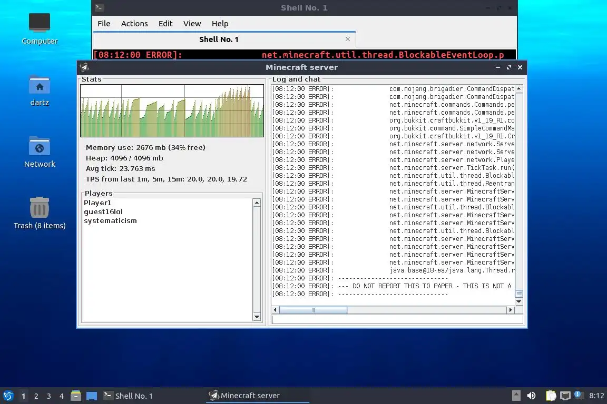Click the removable media eject tray icon

[516, 396]
